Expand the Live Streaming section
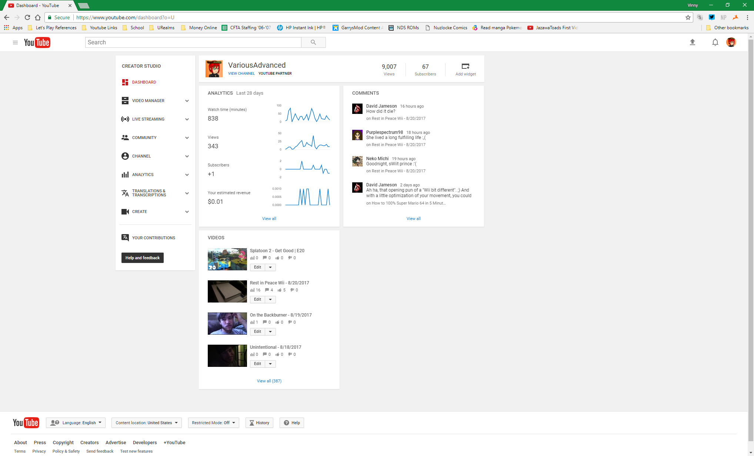 pyautogui.click(x=187, y=119)
